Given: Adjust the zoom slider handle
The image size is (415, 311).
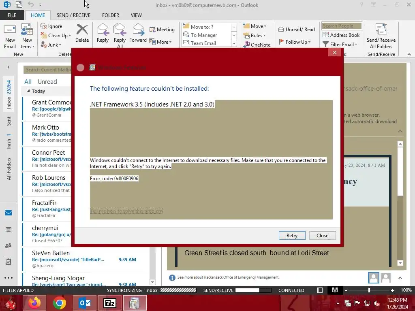Looking at the screenshot, I should click(x=369, y=290).
